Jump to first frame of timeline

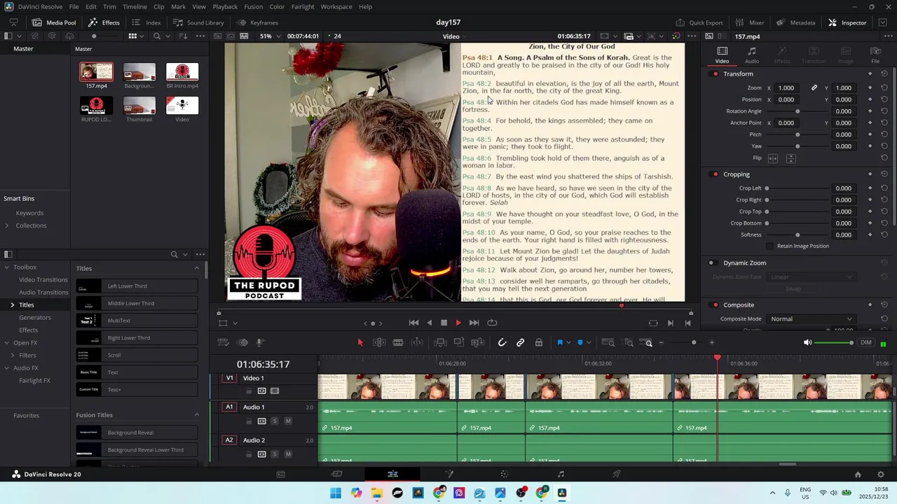tap(413, 323)
